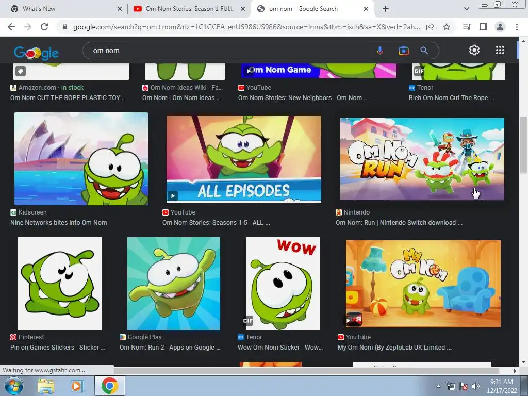Reload the current page

pyautogui.click(x=44, y=27)
